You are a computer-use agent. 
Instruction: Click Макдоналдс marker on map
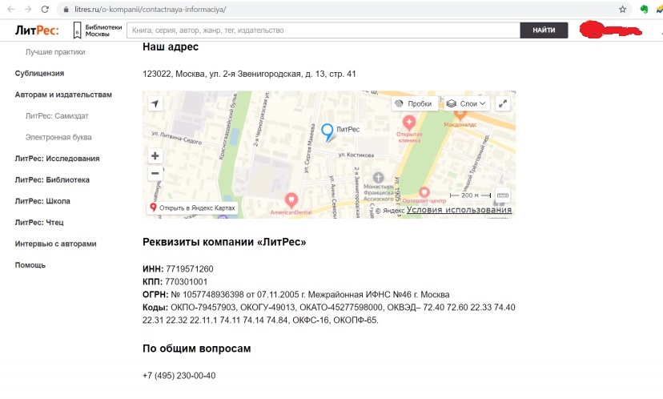coord(460,115)
